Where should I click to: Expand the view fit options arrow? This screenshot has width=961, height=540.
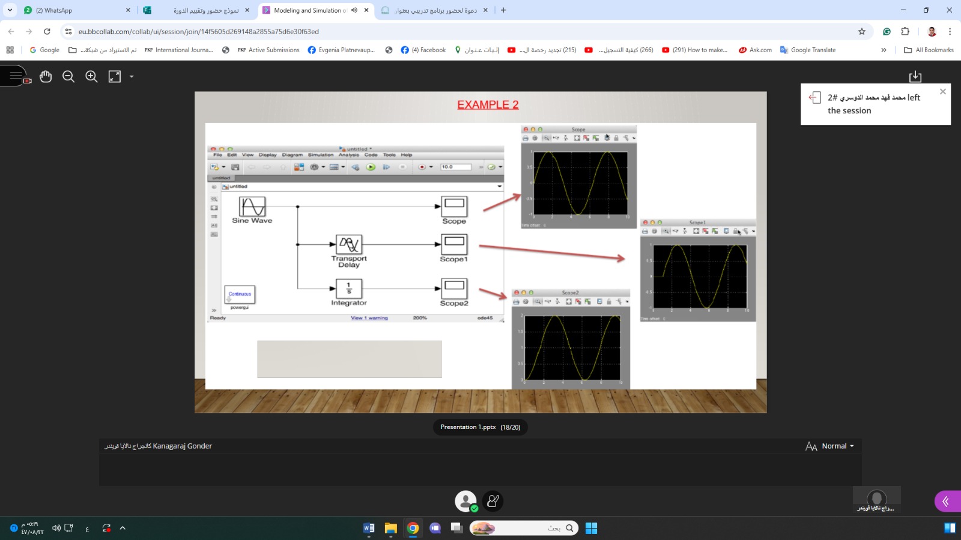pos(132,77)
